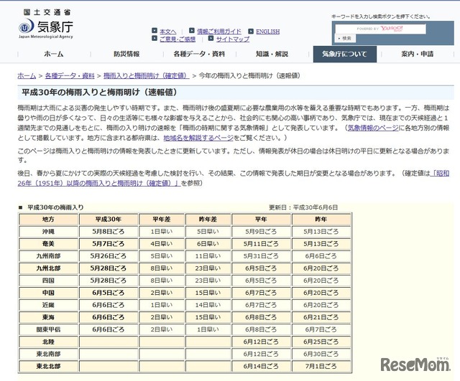Click the 奄美 row label
Viewport: 460px width, 381px height.
(x=48, y=244)
